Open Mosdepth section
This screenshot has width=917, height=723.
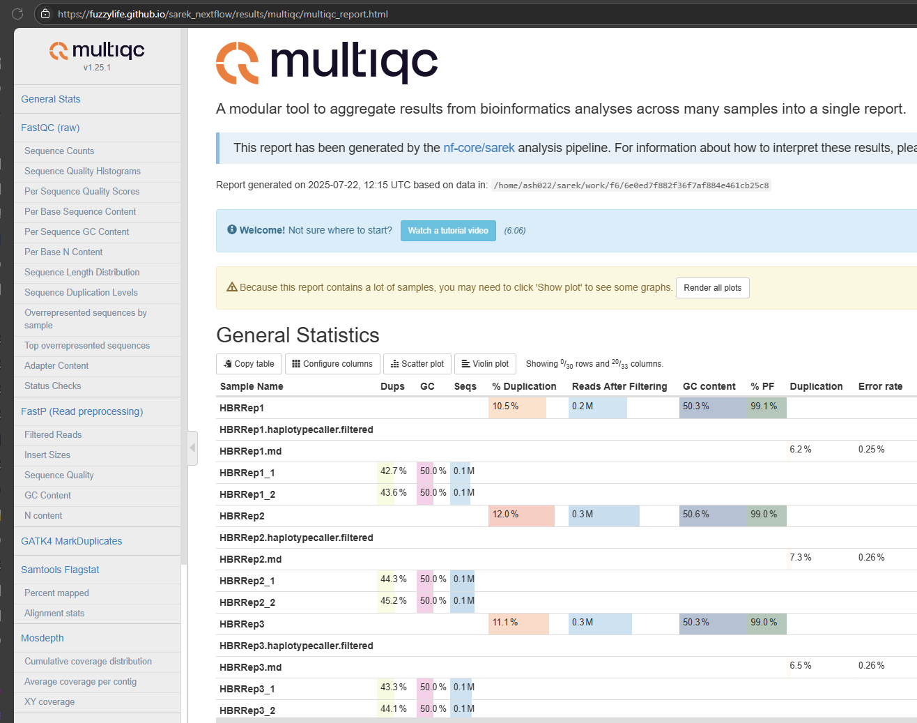pyautogui.click(x=42, y=638)
